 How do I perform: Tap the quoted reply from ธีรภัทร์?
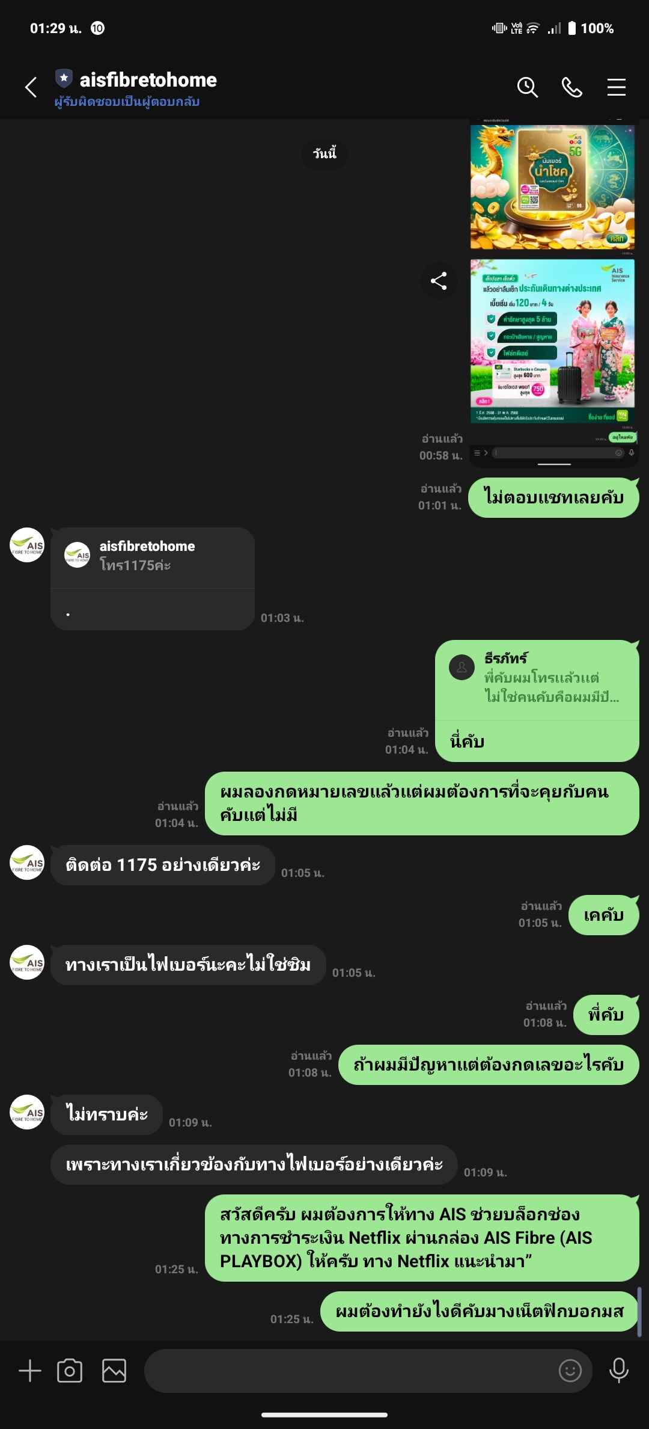(x=537, y=678)
